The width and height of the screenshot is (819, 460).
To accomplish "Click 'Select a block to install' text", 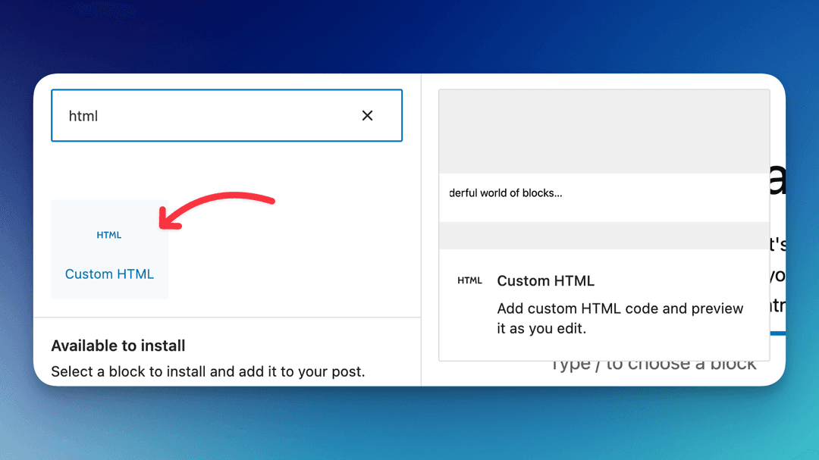I will (208, 371).
